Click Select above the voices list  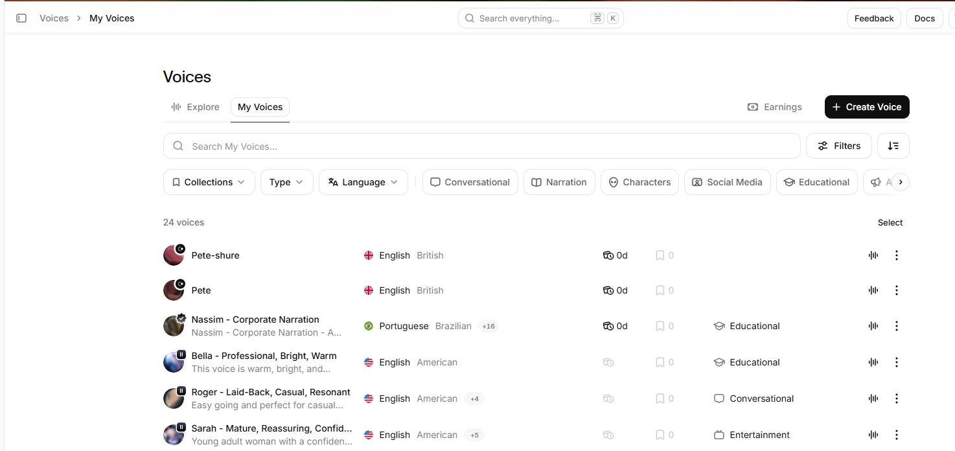tap(890, 222)
